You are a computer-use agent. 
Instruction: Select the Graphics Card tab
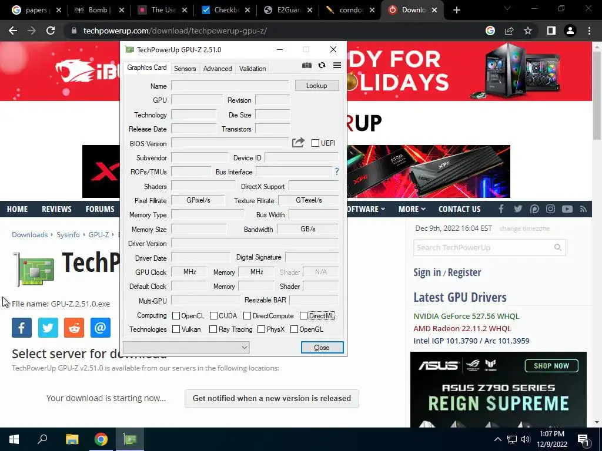point(146,68)
